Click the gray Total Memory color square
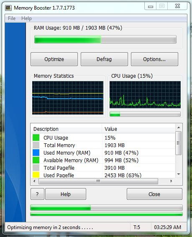192x237 pixels. (36, 145)
